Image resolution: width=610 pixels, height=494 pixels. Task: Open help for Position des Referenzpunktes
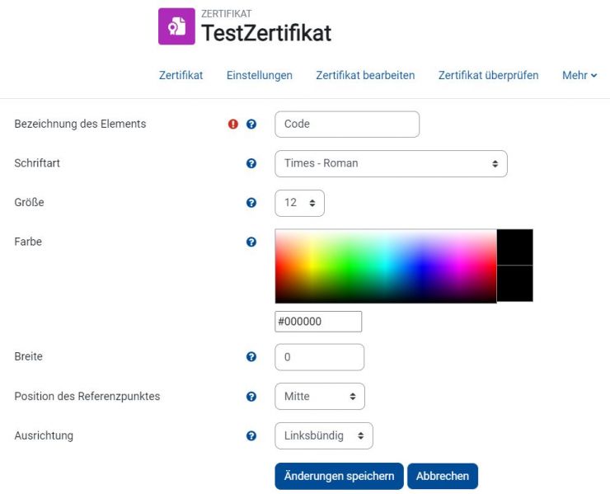(251, 397)
